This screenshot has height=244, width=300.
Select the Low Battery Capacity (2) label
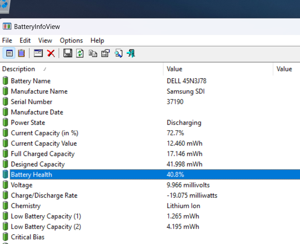pyautogui.click(x=46, y=226)
